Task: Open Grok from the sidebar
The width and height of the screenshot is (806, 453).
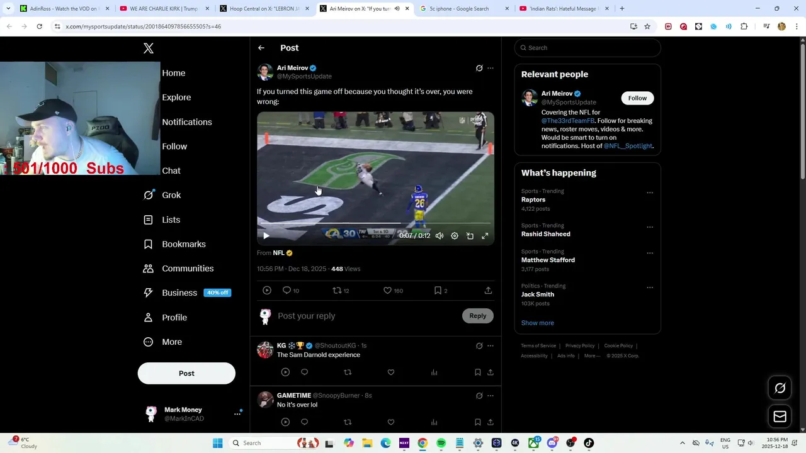Action: click(162, 195)
